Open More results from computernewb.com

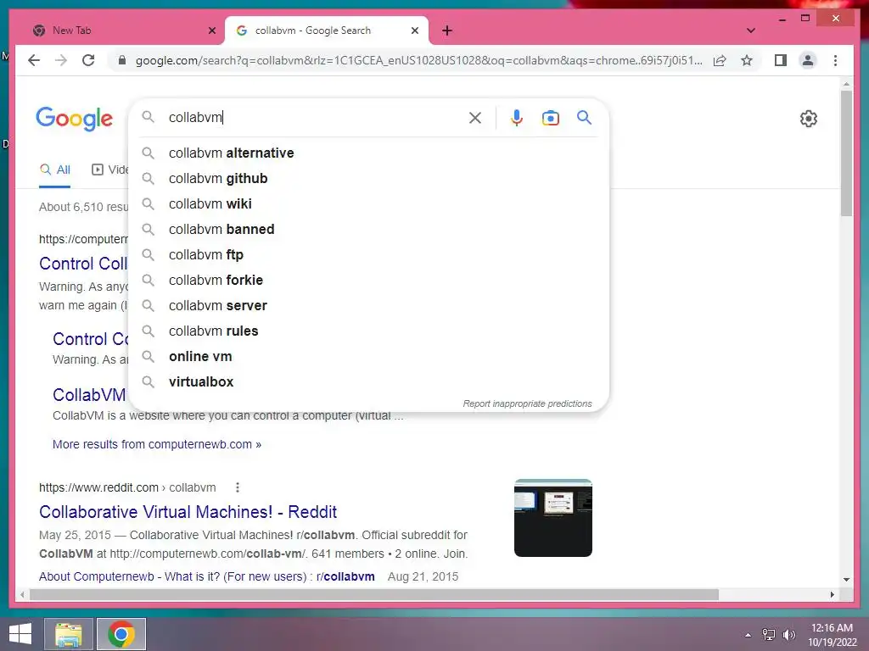coord(157,444)
